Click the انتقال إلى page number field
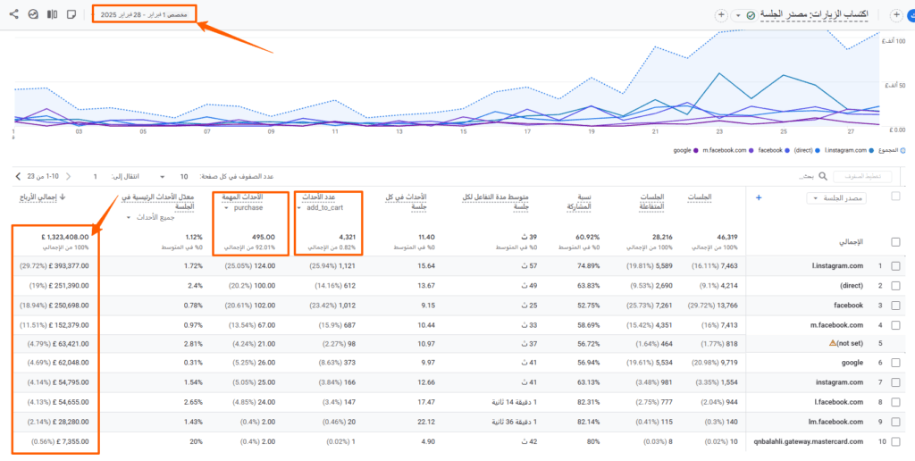Viewport: 915px width, 461px height. 96,176
